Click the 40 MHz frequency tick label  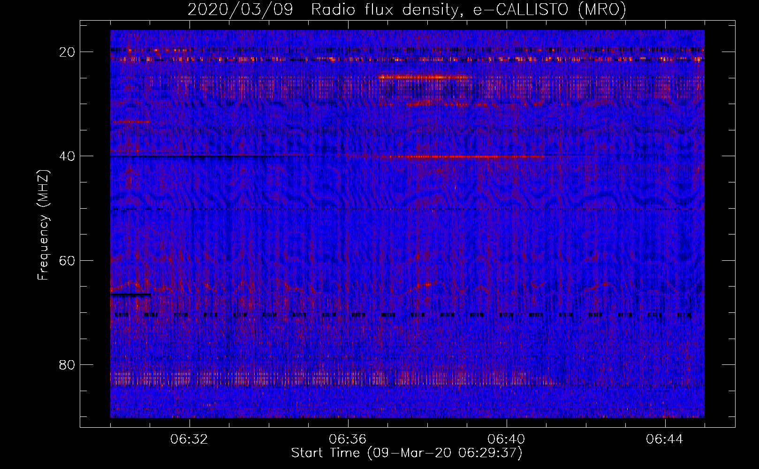[68, 156]
